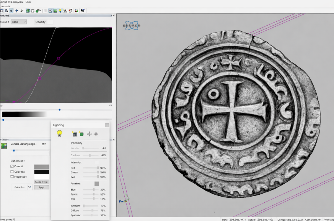334x221 pixels.
Task: Click the lighting bulb icon in toolbar
Action: pos(60,11)
